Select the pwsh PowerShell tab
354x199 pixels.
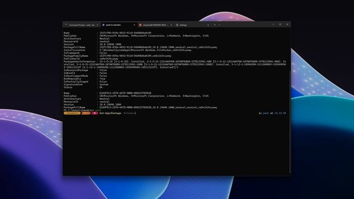119,25
